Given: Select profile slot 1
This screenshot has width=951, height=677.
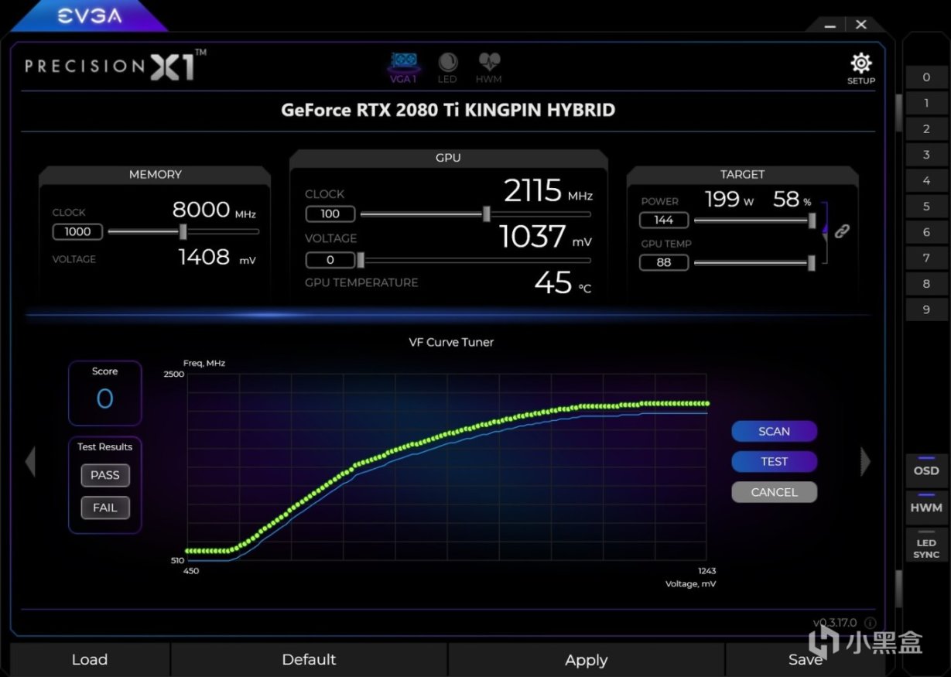Looking at the screenshot, I should tap(926, 103).
